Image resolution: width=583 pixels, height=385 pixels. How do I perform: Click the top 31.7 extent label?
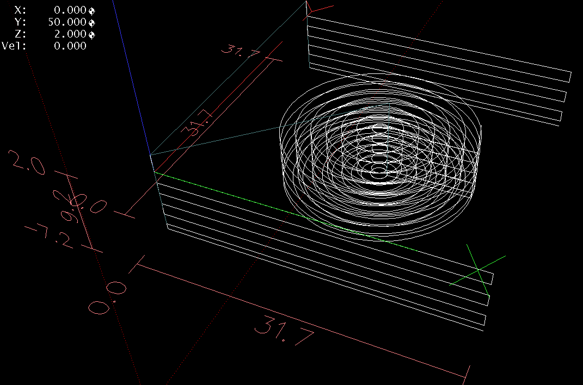click(x=238, y=49)
